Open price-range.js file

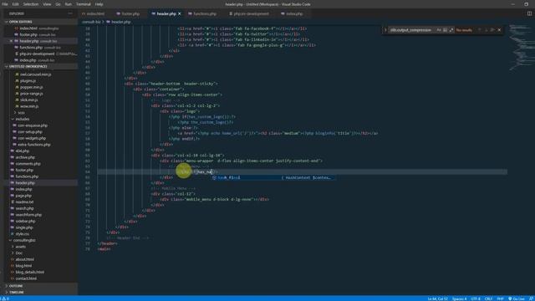point(32,94)
